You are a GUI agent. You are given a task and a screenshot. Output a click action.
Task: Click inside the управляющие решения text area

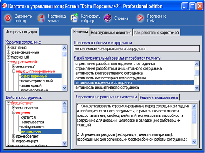[134, 124]
